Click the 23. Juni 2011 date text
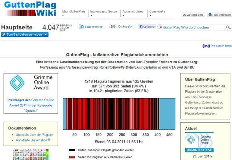Screen dimensions: 232x160 pyautogui.click(x=202, y=156)
